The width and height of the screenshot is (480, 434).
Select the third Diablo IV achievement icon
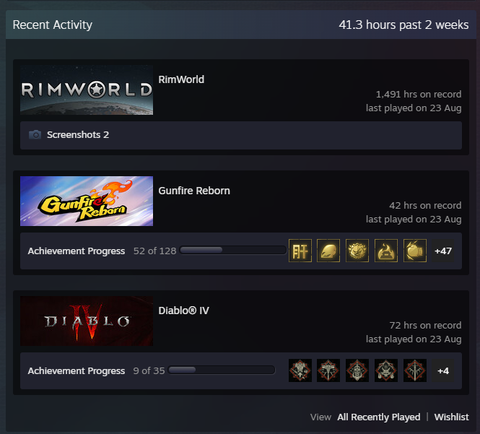tap(357, 370)
